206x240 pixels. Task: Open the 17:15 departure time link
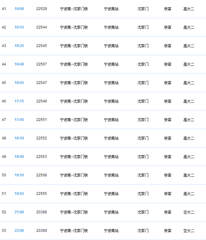tap(19, 101)
